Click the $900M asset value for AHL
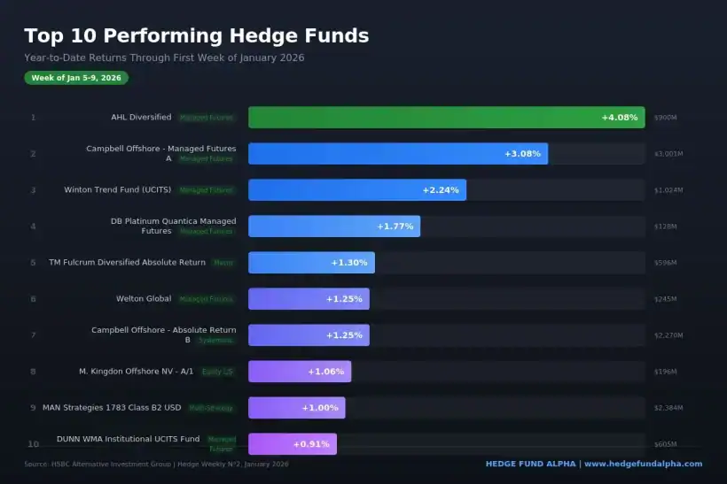The image size is (727, 484). [665, 118]
